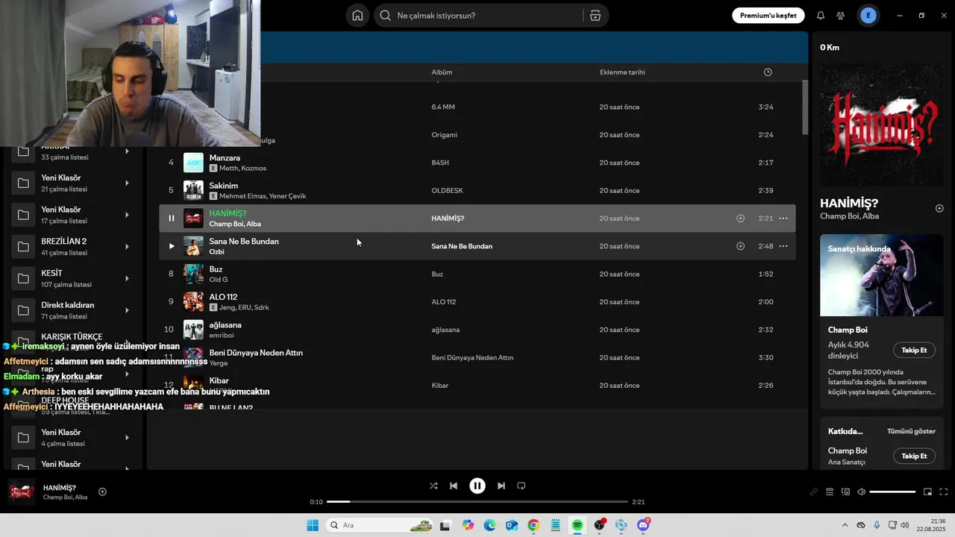This screenshot has height=537, width=955.
Task: Open the Friend Activity icon
Action: point(840,16)
